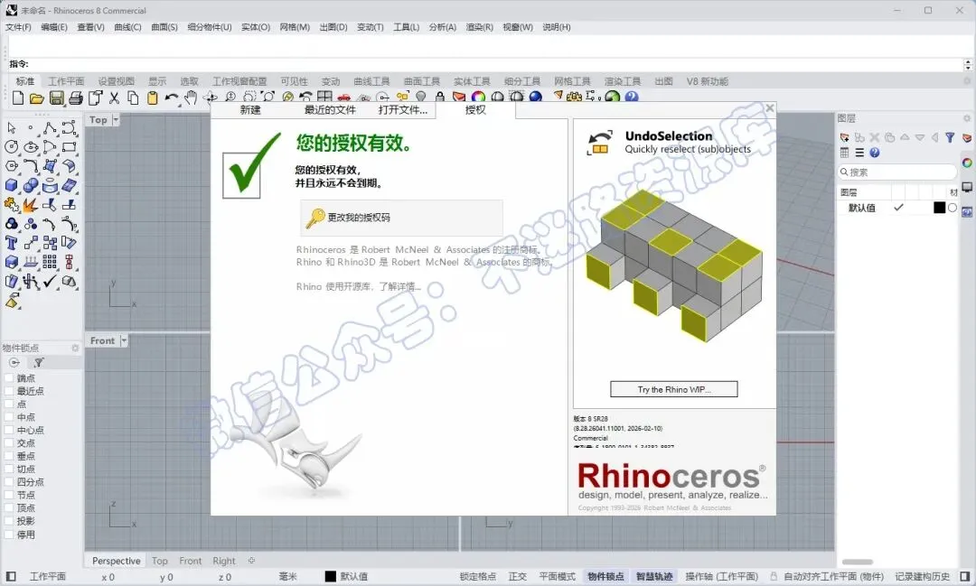976x586 pixels.
Task: Enable the 最近点 osnap checkbox
Action: [x=9, y=391]
